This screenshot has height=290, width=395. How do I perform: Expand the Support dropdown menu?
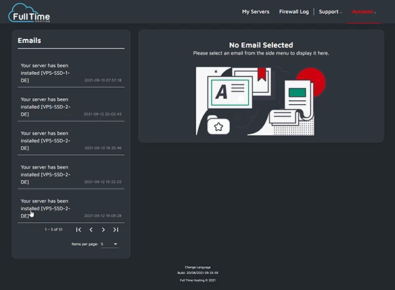(330, 12)
